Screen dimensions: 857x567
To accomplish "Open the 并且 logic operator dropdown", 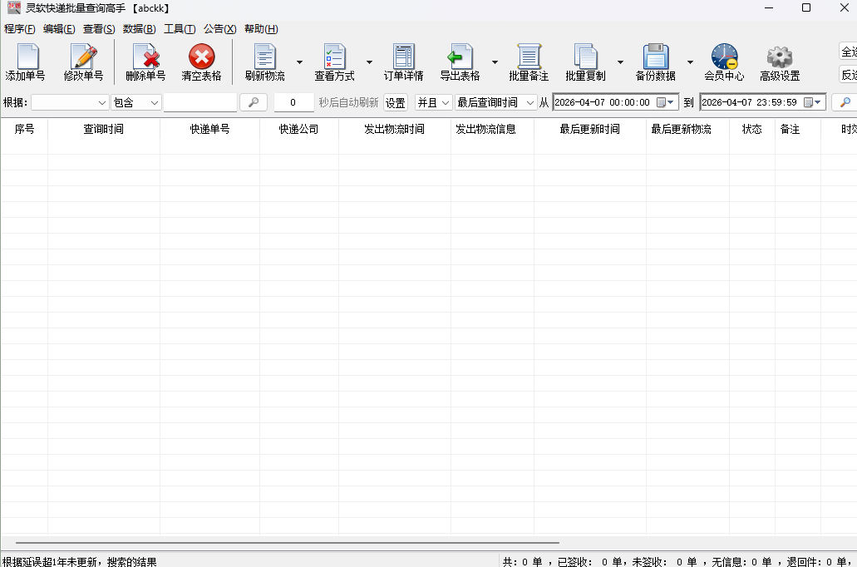I will point(434,102).
